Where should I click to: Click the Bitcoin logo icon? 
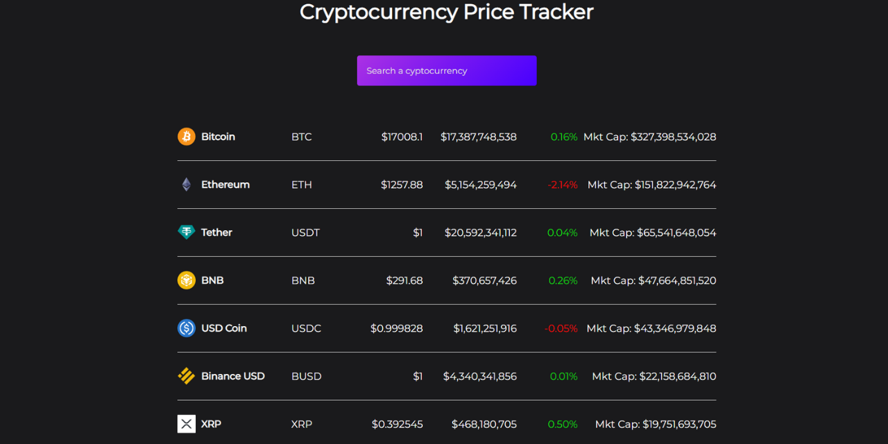[x=186, y=137]
